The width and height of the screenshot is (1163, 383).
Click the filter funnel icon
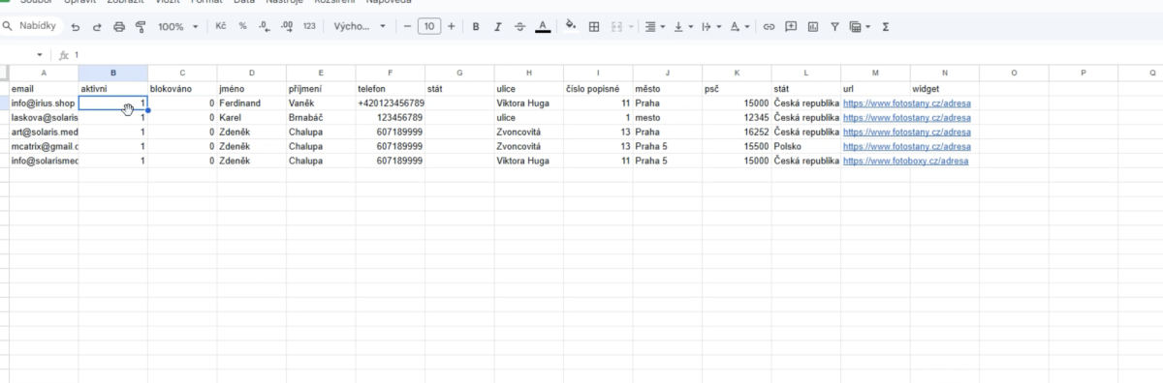point(834,27)
